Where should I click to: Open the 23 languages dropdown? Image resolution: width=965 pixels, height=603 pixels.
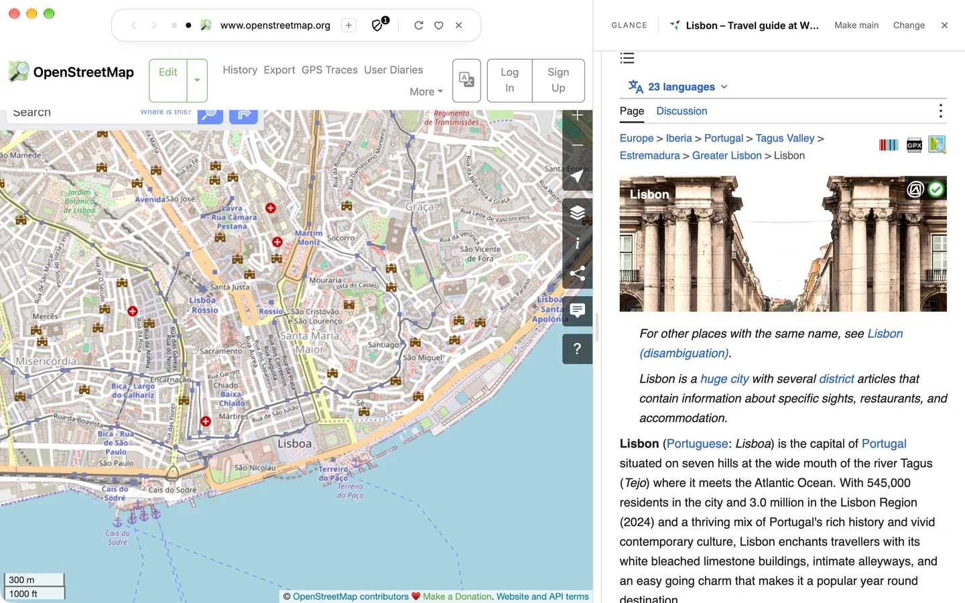click(678, 86)
